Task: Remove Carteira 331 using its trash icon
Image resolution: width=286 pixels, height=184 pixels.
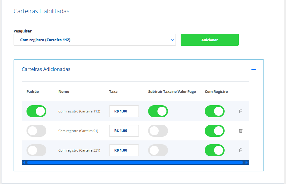Action: [241, 150]
